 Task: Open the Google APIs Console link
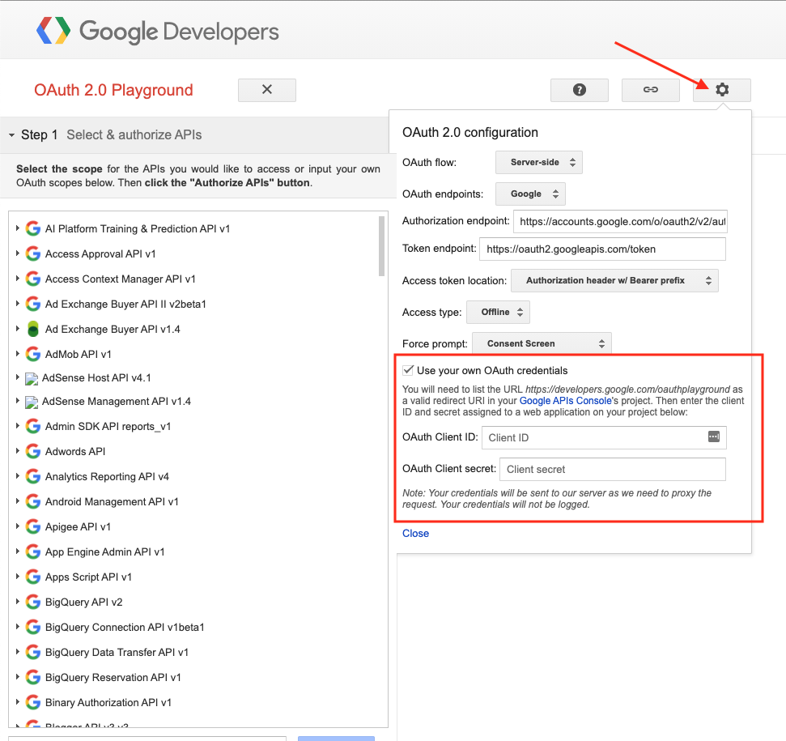[566, 401]
